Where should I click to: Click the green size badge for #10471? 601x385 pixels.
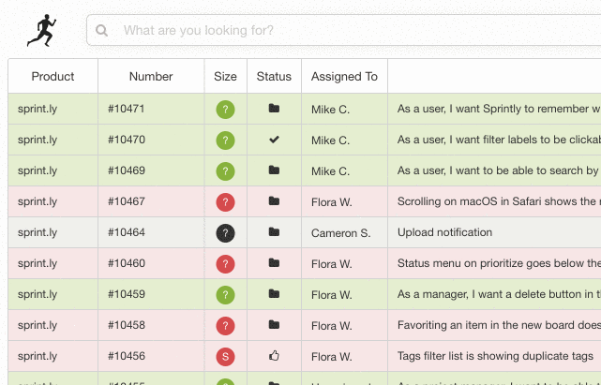click(x=225, y=110)
